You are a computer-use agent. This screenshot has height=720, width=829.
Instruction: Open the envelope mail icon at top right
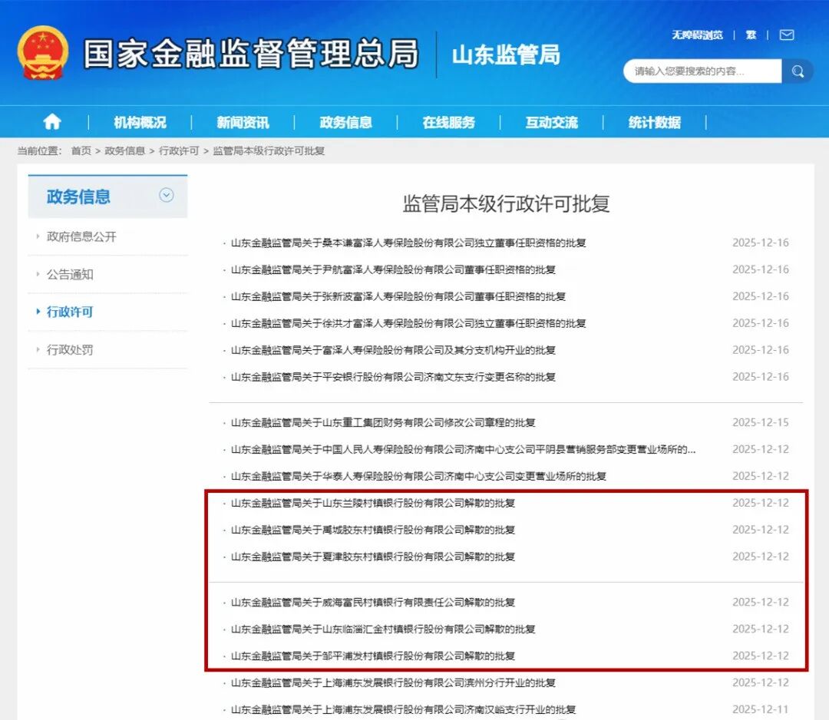786,35
